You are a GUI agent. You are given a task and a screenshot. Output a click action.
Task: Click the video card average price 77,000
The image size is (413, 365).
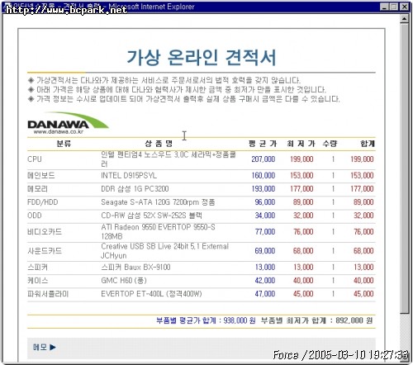[x=265, y=231]
